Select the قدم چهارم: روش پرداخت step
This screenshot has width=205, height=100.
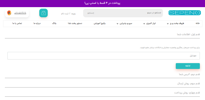click(x=187, y=93)
